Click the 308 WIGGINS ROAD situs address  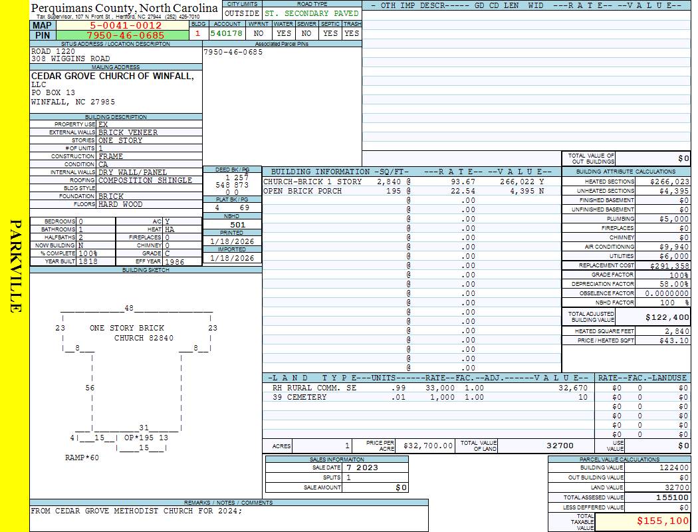[70, 59]
